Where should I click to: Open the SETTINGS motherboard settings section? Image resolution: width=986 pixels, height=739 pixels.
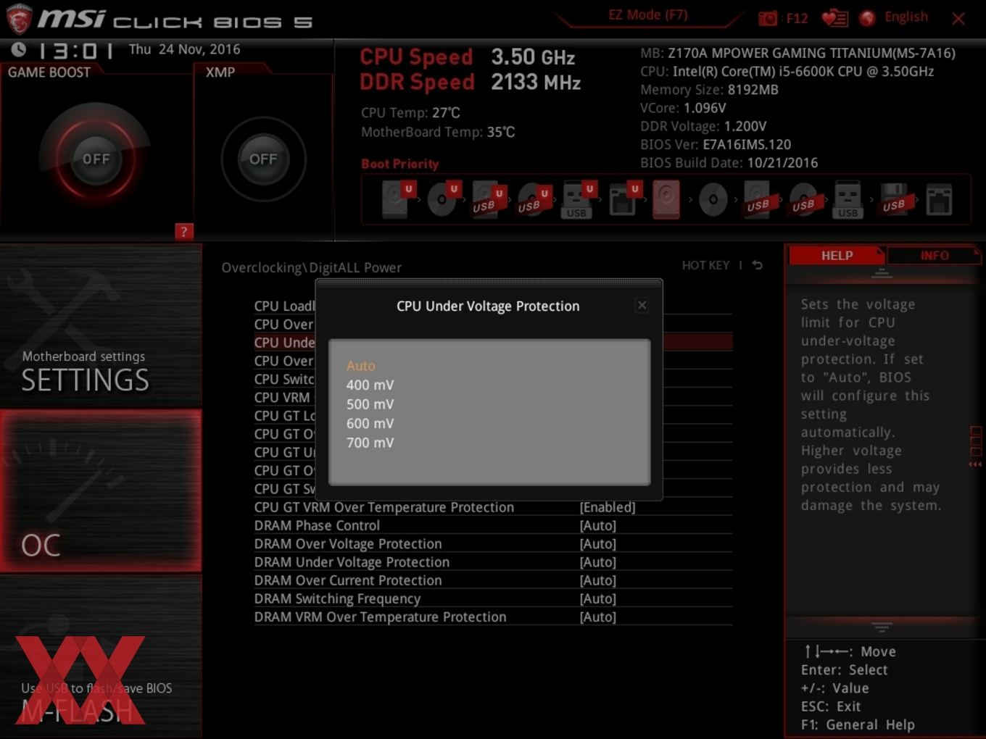tap(101, 326)
